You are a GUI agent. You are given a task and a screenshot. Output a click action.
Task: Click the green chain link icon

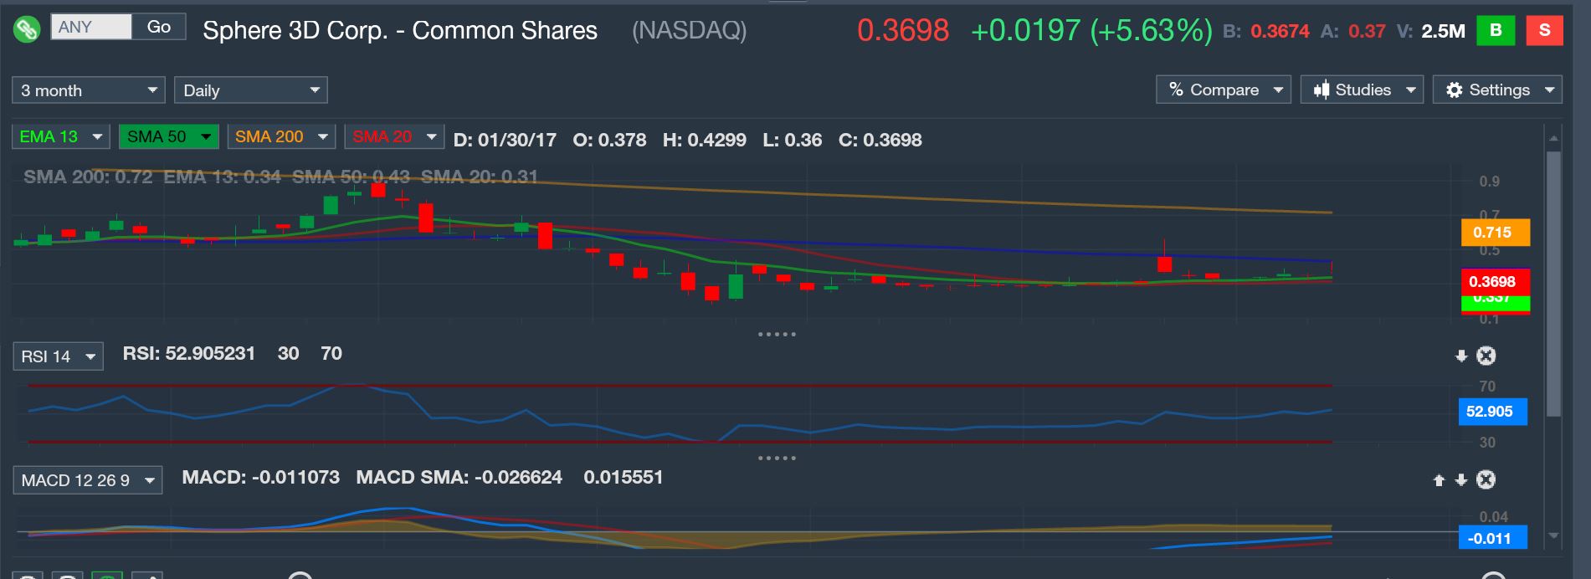point(27,29)
